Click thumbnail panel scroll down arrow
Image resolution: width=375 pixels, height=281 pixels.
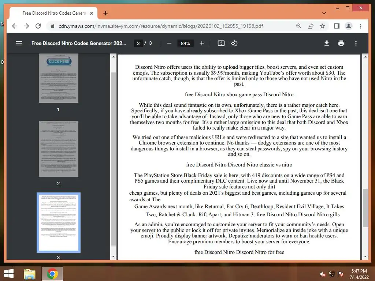tap(114, 256)
